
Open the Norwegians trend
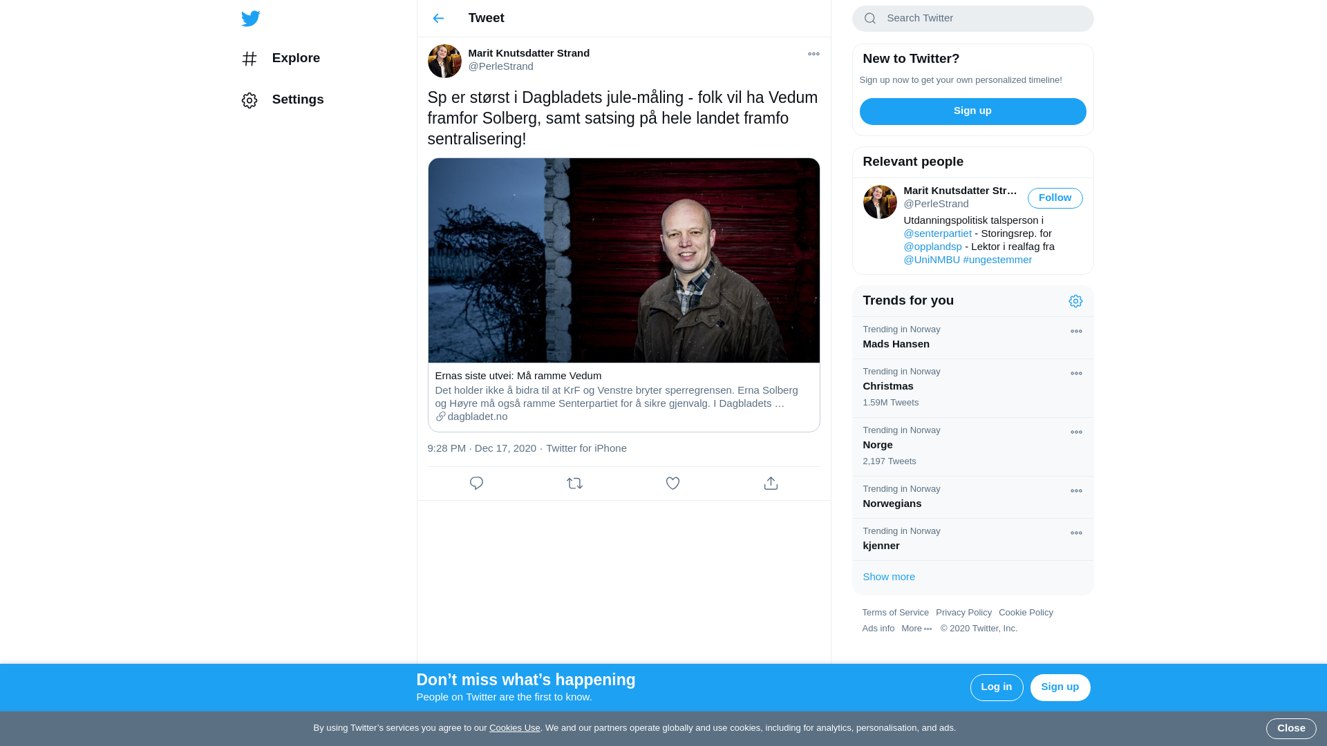[972, 497]
